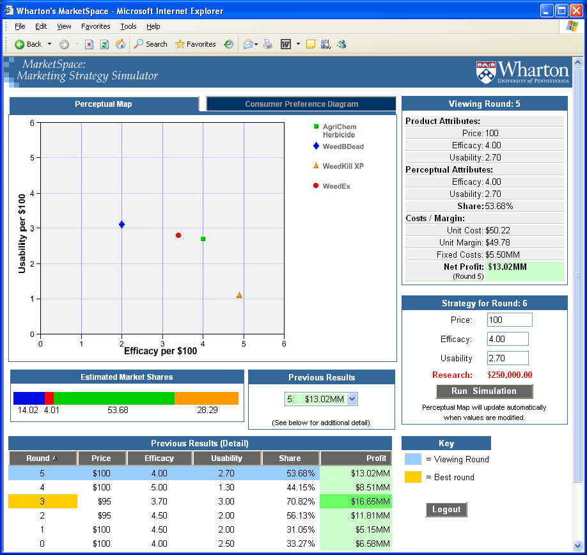The height and width of the screenshot is (555, 587).
Task: Click the "WeedBDead" legend label
Action: tap(343, 146)
